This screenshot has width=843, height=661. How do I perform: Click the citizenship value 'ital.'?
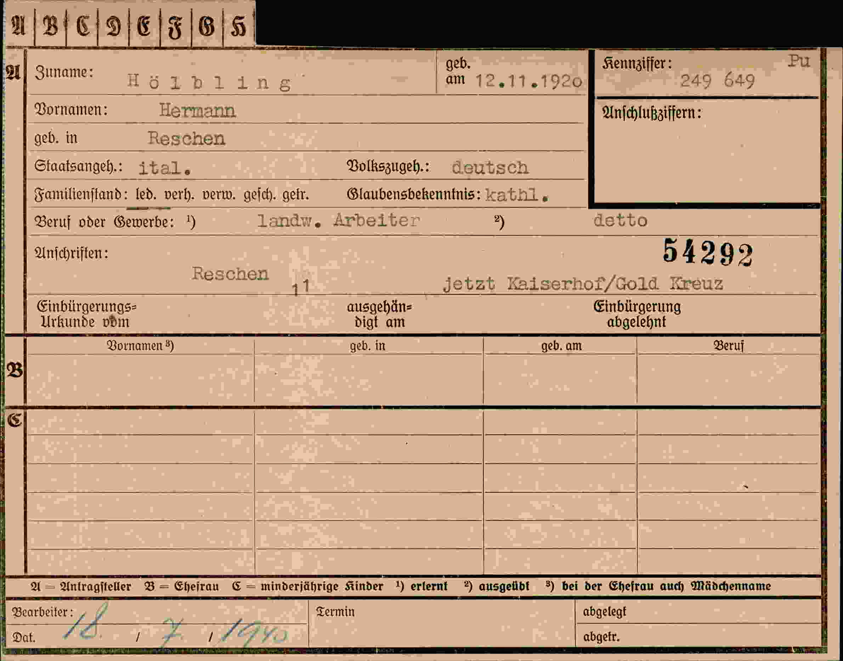tap(165, 168)
